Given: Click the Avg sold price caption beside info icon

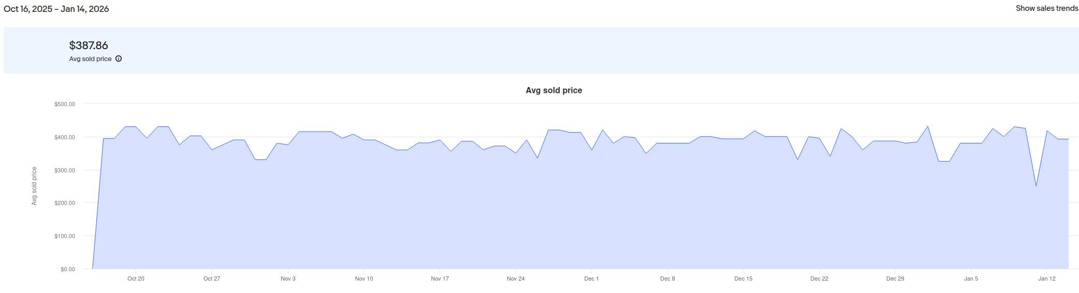Looking at the screenshot, I should (90, 59).
